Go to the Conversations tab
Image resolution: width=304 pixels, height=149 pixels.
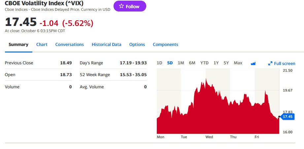click(x=70, y=45)
